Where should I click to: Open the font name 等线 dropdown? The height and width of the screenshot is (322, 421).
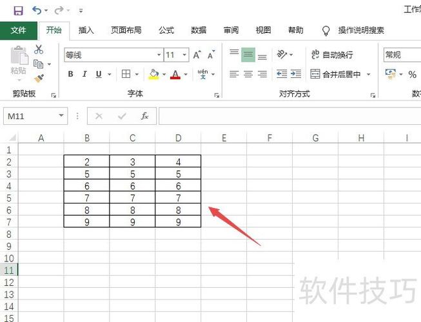tap(159, 55)
